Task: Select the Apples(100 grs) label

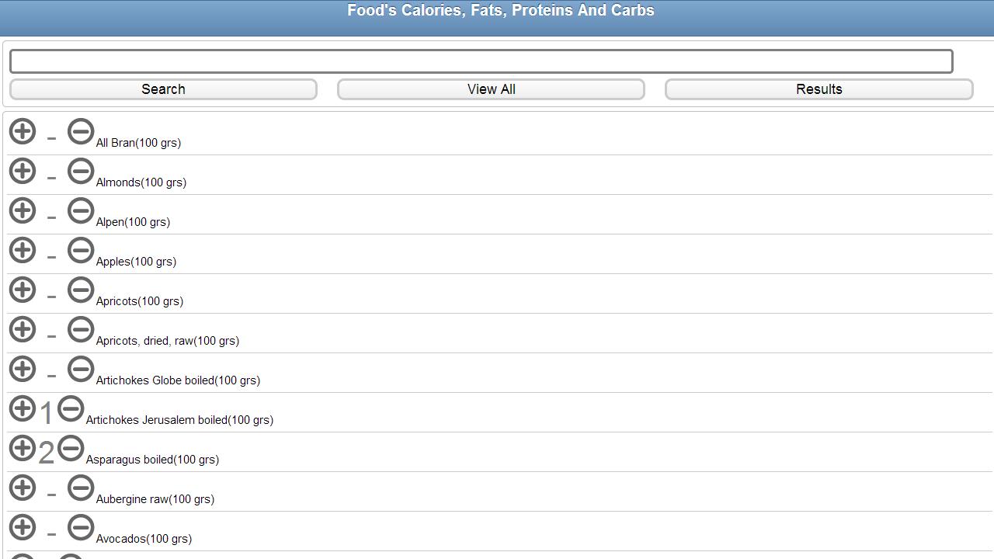Action: pyautogui.click(x=136, y=261)
